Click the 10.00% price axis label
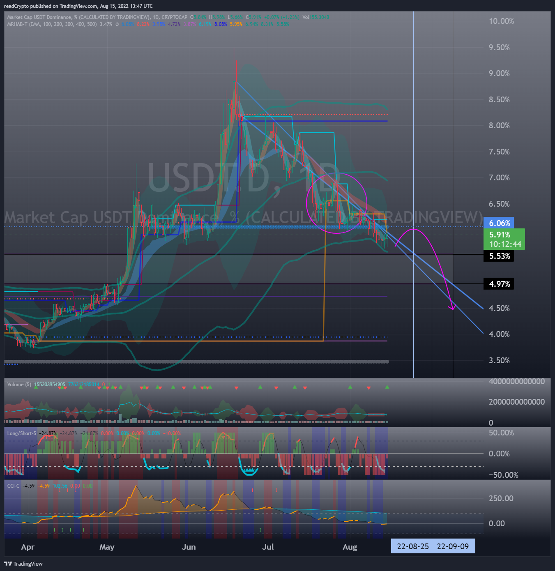 point(501,21)
